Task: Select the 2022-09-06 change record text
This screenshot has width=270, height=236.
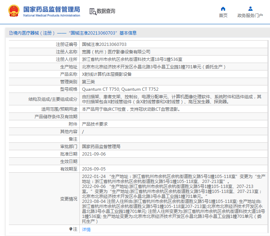Action: tap(172, 192)
